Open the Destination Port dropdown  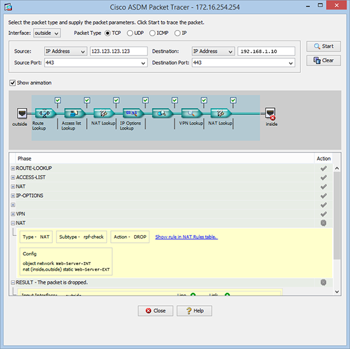[x=291, y=63]
